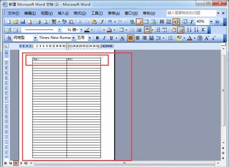Sort table ascending
The height and width of the screenshot is (167, 229).
189,30
